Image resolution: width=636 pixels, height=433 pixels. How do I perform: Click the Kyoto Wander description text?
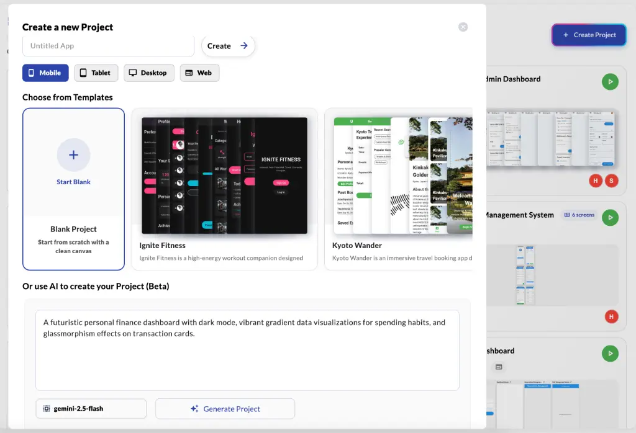tap(402, 258)
